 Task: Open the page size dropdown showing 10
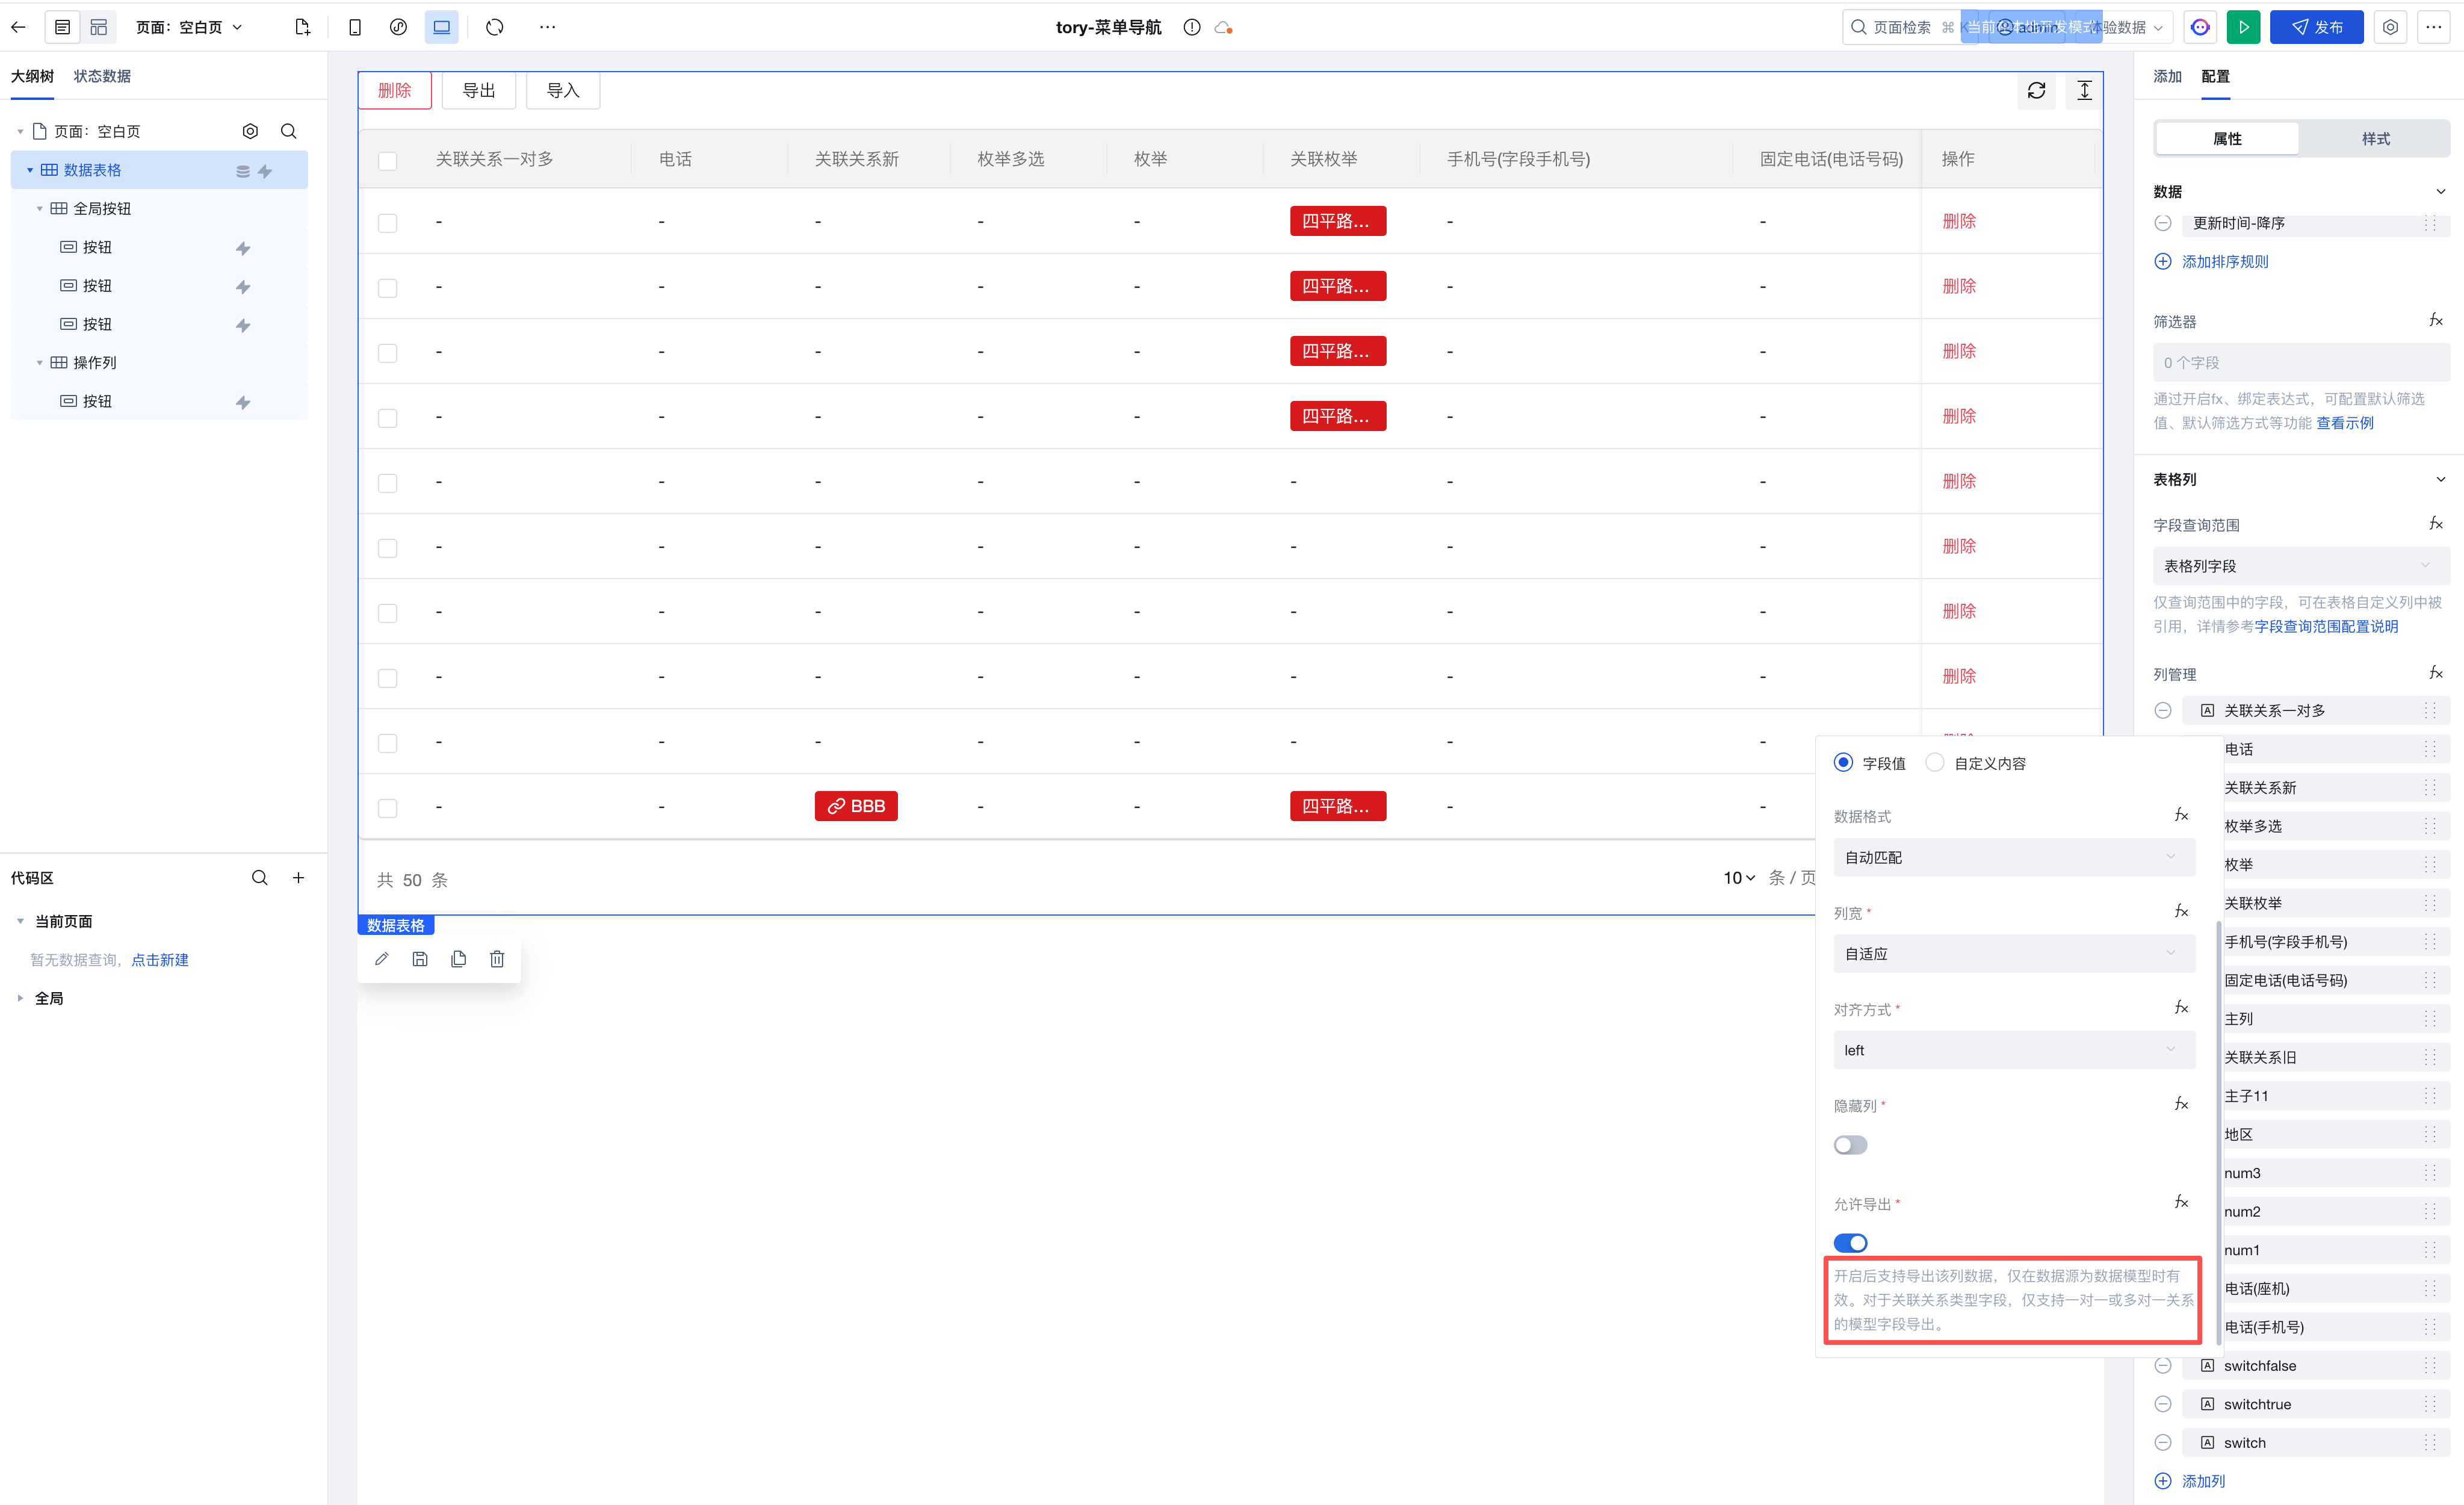(1738, 878)
